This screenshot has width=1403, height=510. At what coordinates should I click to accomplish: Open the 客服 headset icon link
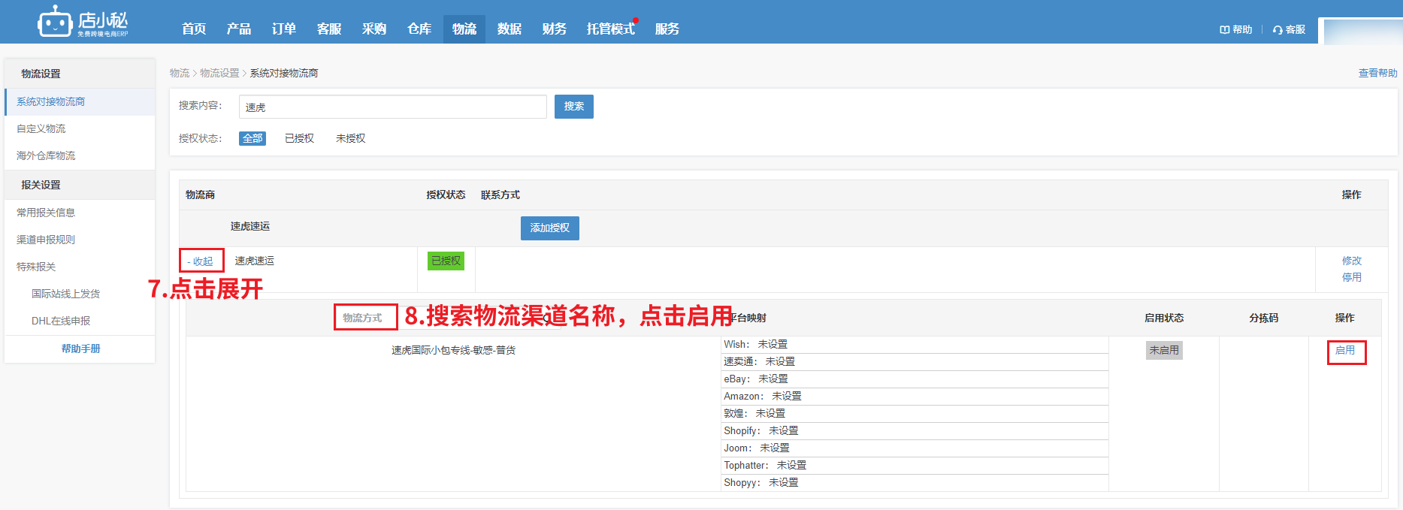[x=1289, y=29]
